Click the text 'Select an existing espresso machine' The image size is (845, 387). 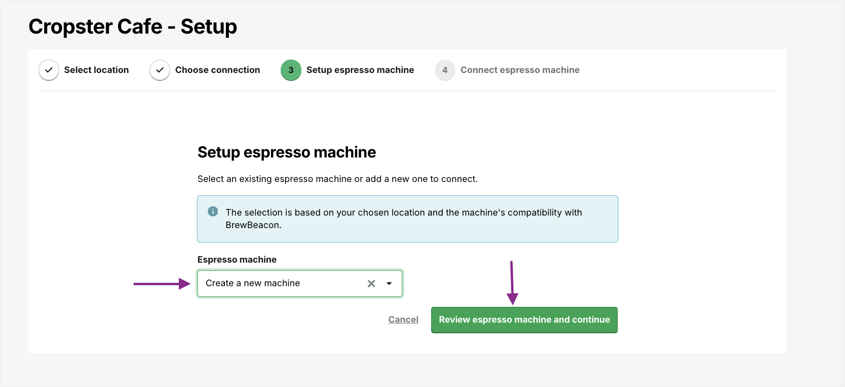tap(274, 179)
